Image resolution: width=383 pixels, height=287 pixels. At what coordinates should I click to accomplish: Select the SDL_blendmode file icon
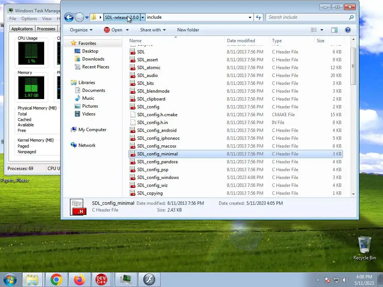coord(133,91)
